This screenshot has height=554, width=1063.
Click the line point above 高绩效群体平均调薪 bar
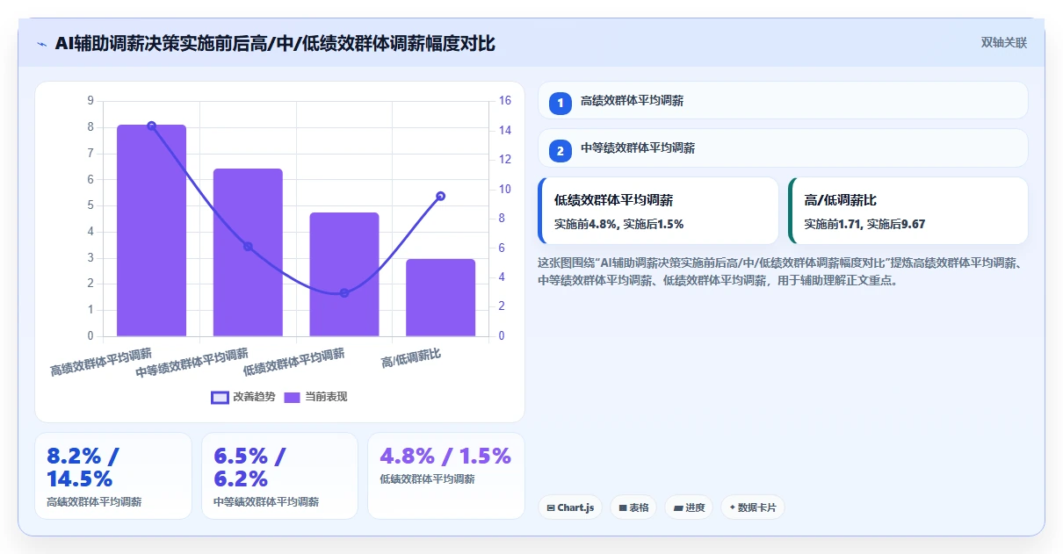(x=151, y=126)
